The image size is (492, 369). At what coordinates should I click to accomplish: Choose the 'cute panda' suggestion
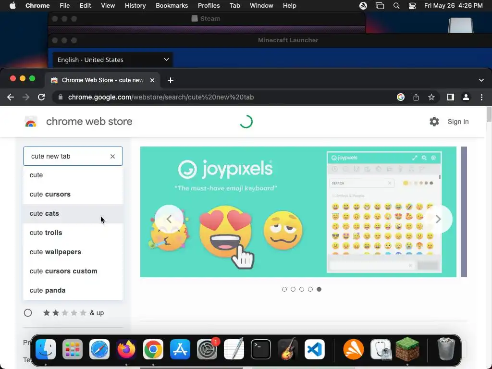coord(73,290)
